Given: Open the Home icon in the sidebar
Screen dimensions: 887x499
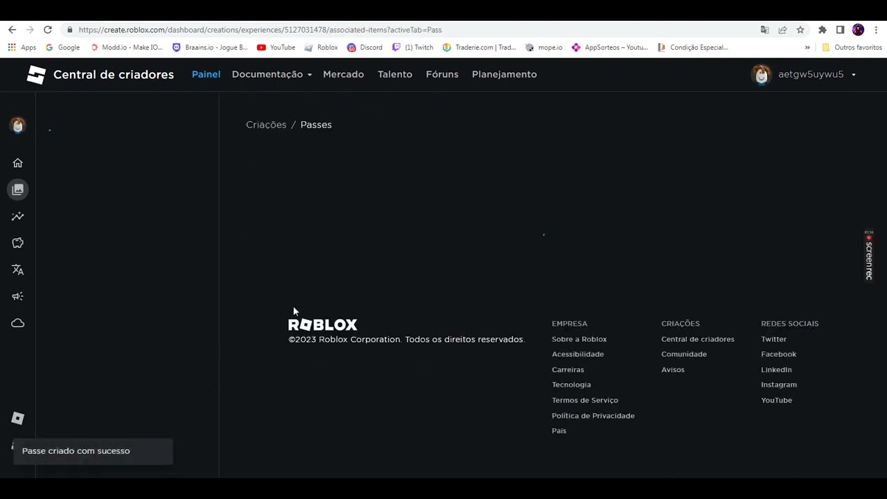Looking at the screenshot, I should pos(18,163).
